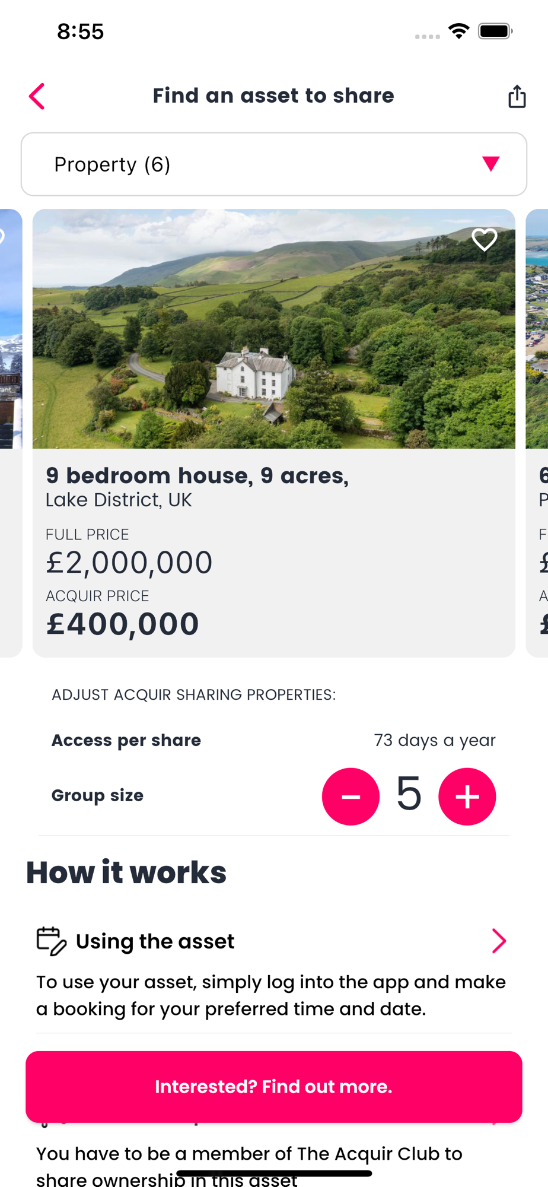The width and height of the screenshot is (548, 1187).
Task: Tap the 73 days a year value
Action: 434,740
